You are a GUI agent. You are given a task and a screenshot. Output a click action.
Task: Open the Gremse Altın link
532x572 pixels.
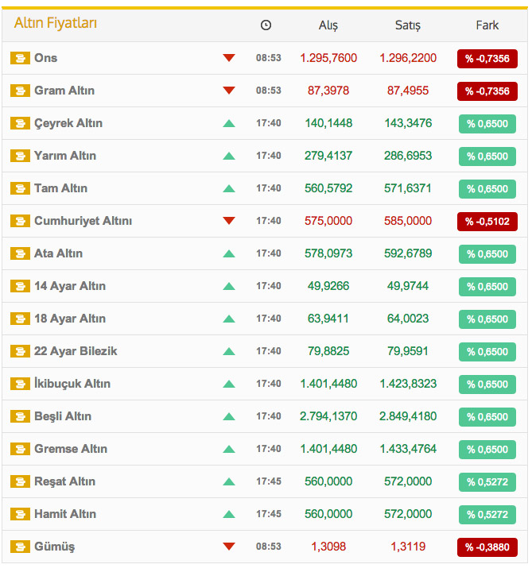[x=71, y=449]
